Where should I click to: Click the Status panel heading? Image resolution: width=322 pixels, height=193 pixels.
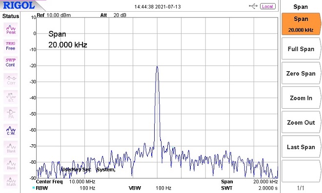point(10,16)
